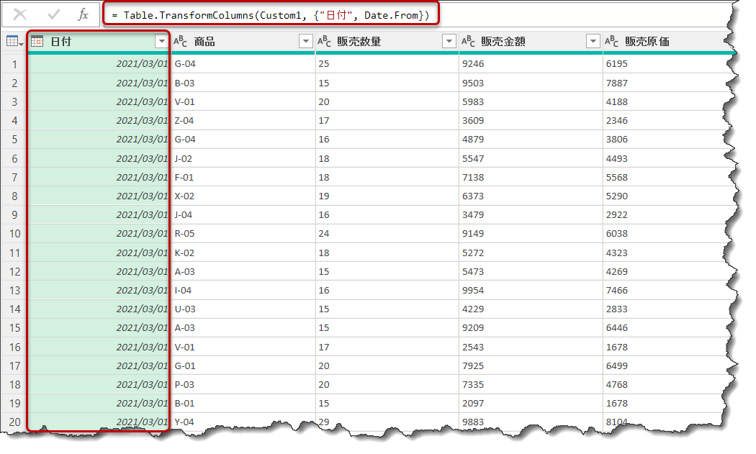The height and width of the screenshot is (454, 756).
Task: Select the date cell in row 12
Action: [x=99, y=272]
